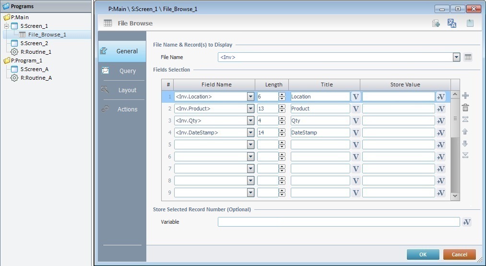Viewport: 486px width, 266px height.
Task: Click the add row plus icon
Action: (x=465, y=96)
